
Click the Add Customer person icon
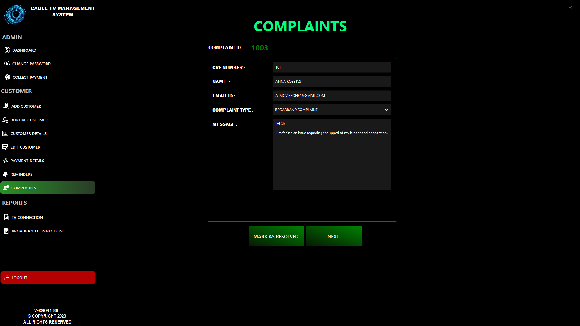click(6, 106)
